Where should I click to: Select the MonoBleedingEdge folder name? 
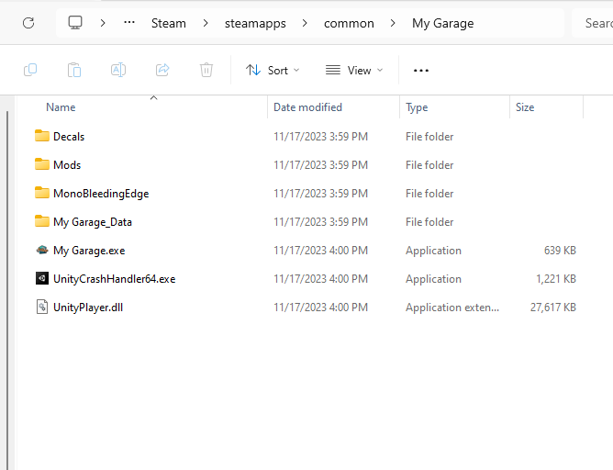pos(101,194)
